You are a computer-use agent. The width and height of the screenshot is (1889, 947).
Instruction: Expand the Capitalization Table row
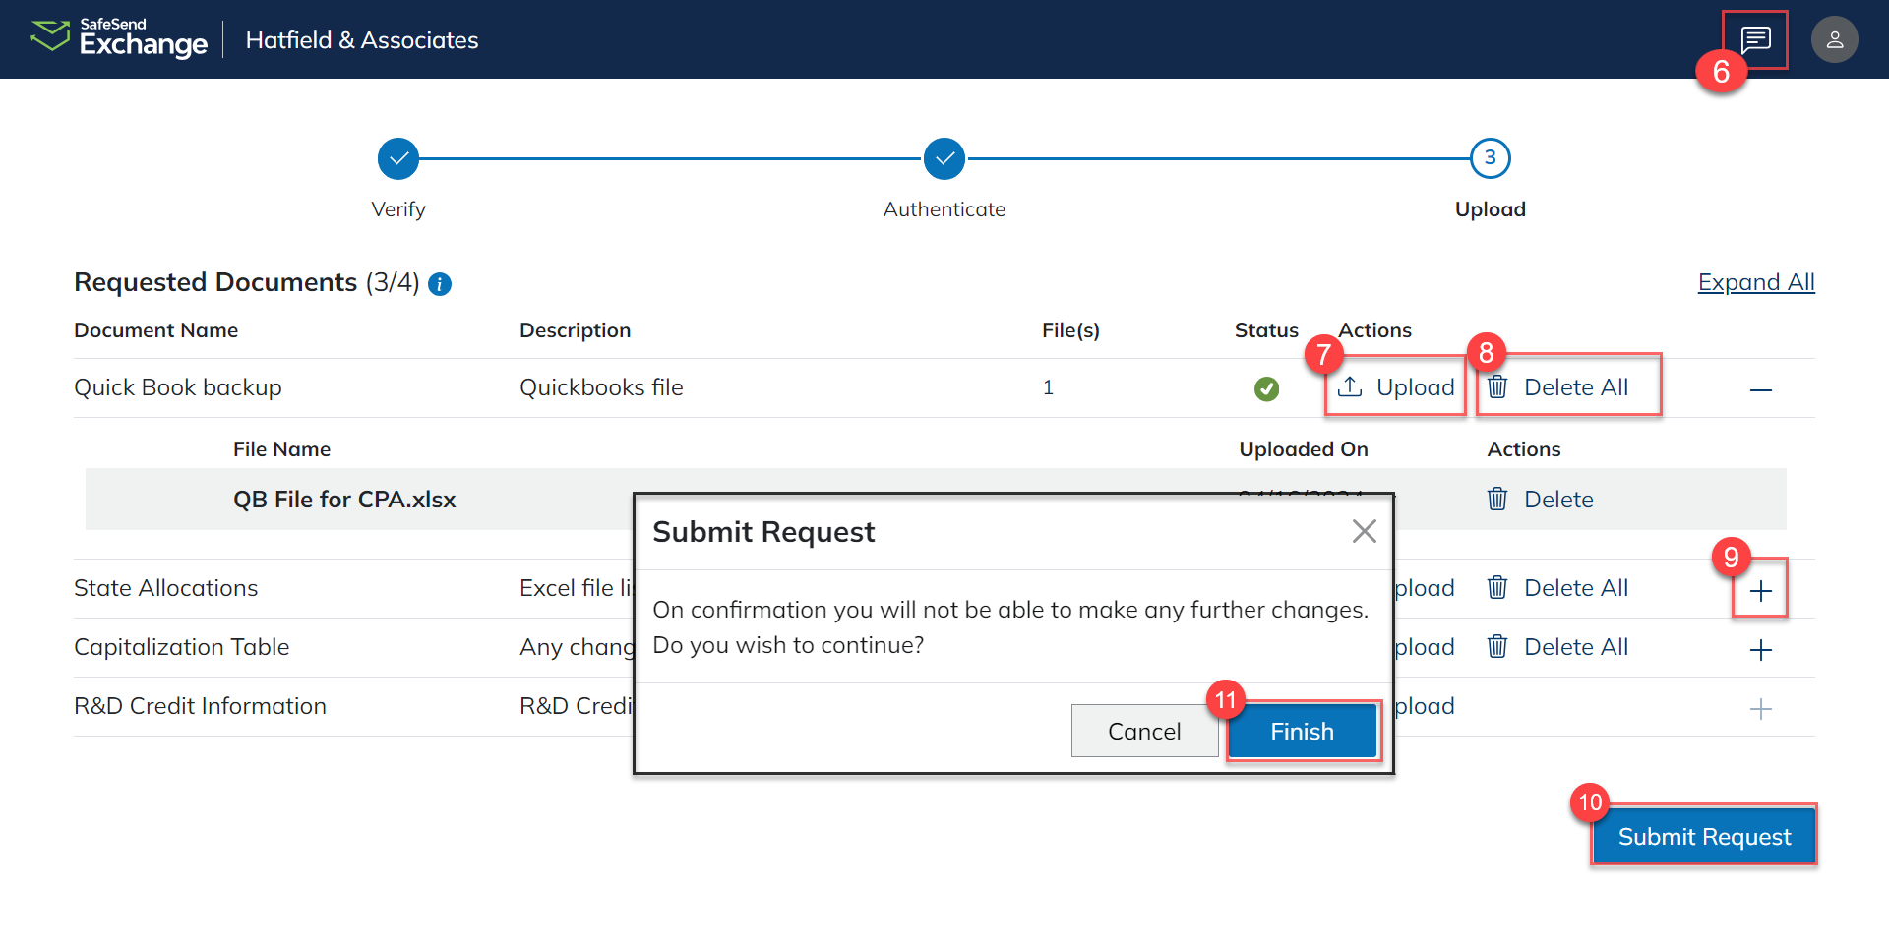[1760, 649]
